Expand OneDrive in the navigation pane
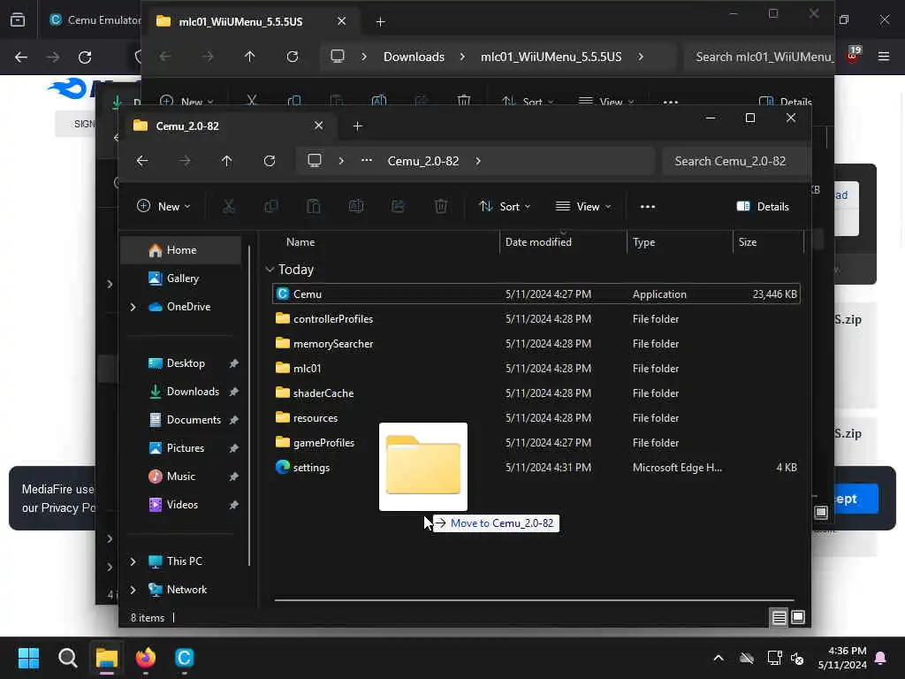The height and width of the screenshot is (679, 905). point(133,307)
